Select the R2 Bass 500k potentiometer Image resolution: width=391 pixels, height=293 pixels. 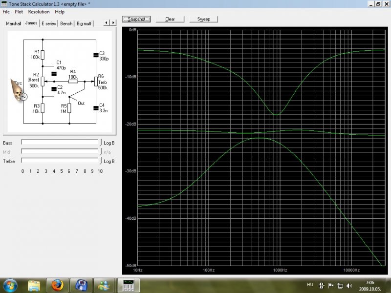[x=43, y=82]
